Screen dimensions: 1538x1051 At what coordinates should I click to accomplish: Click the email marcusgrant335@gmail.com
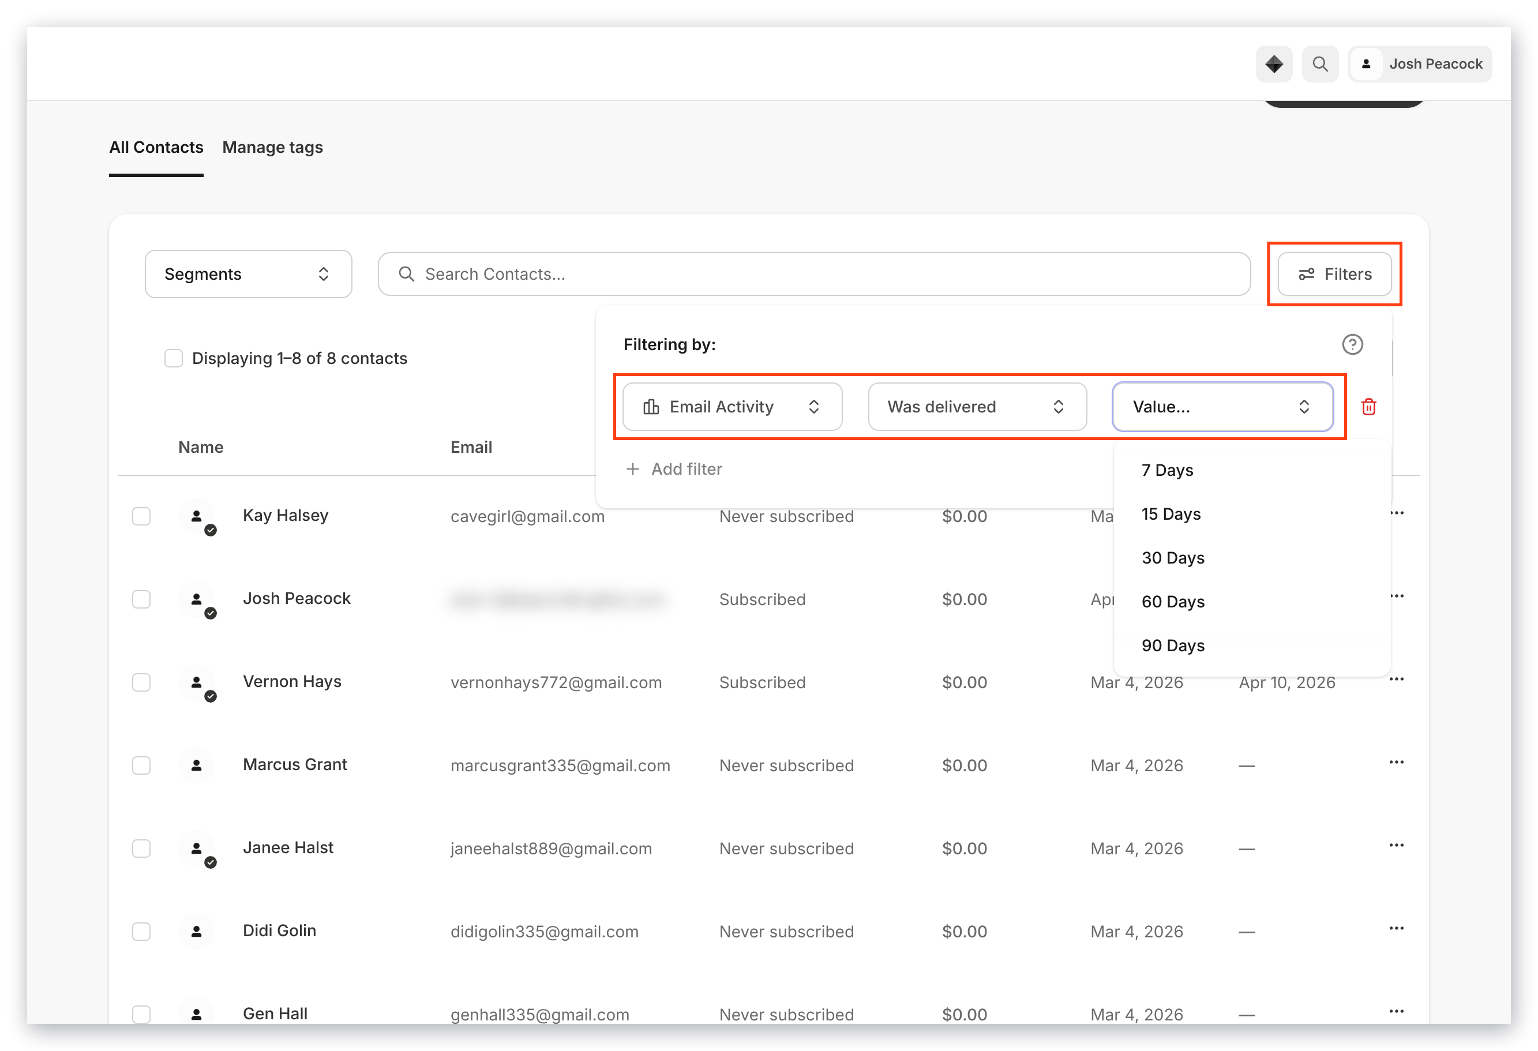tap(560, 765)
